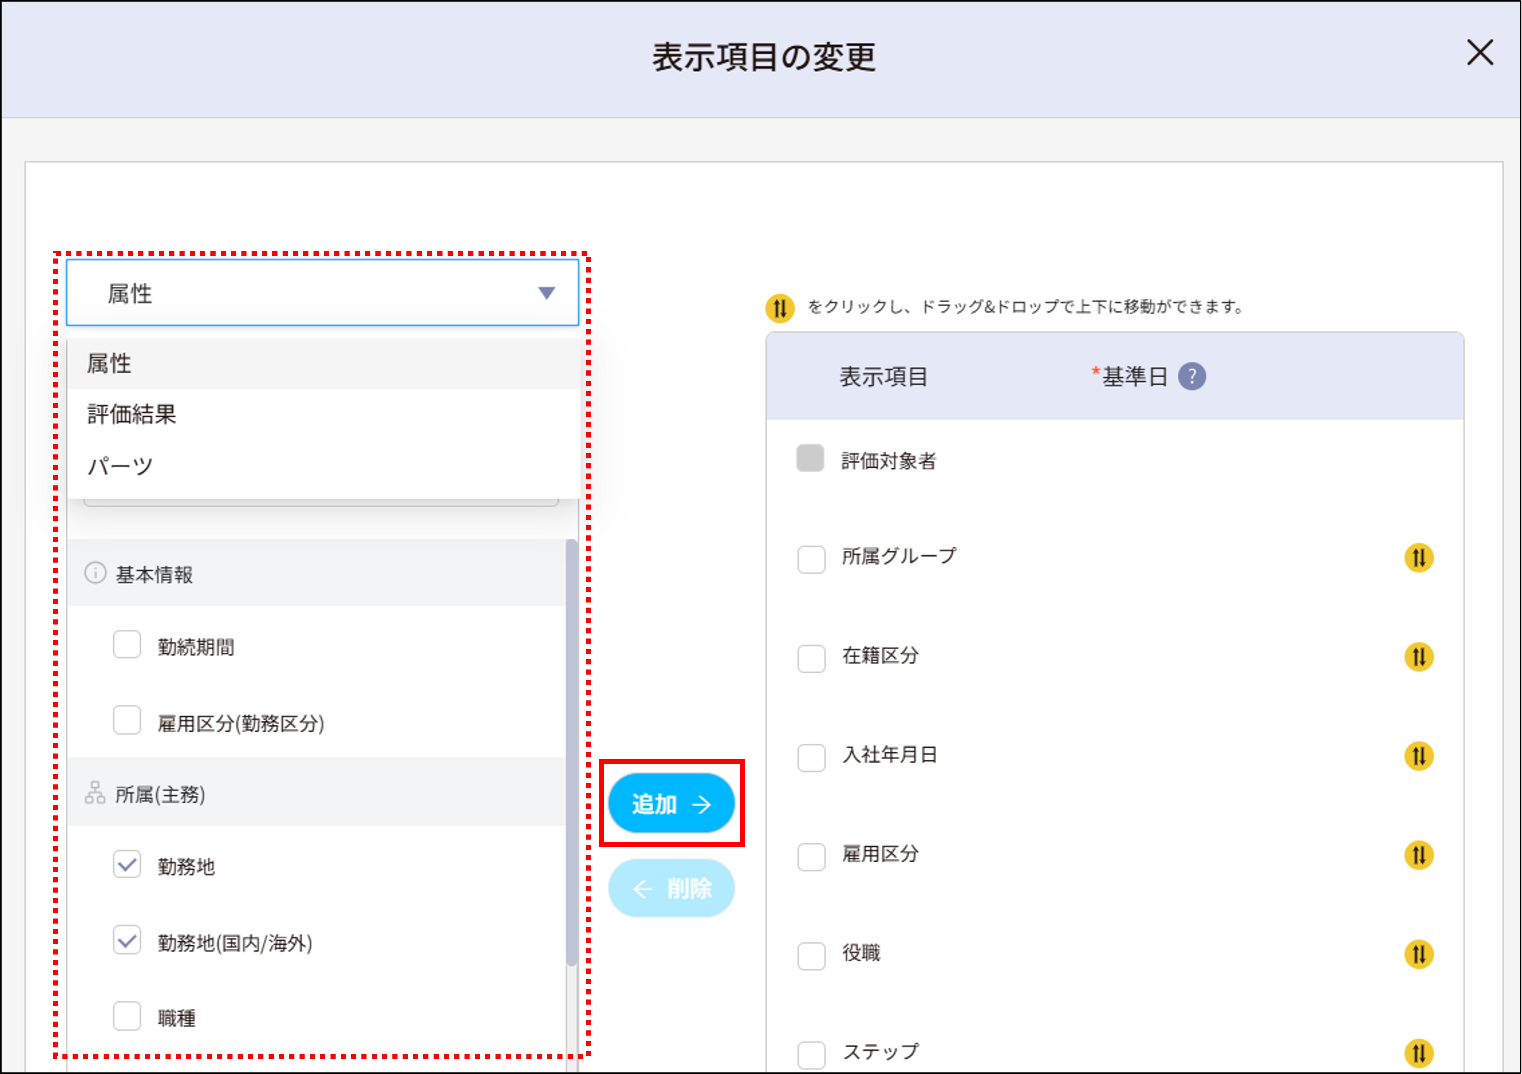The width and height of the screenshot is (1522, 1074).
Task: Click the 追加 button
Action: 671,803
